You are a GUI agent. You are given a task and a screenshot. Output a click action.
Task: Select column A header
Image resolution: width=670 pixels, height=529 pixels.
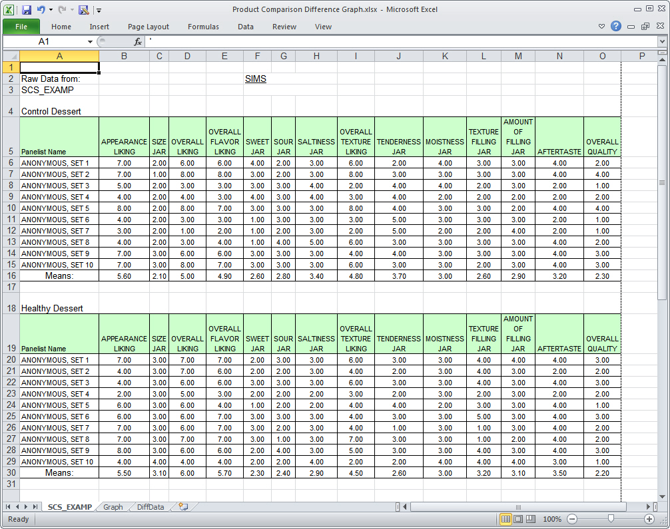click(59, 56)
